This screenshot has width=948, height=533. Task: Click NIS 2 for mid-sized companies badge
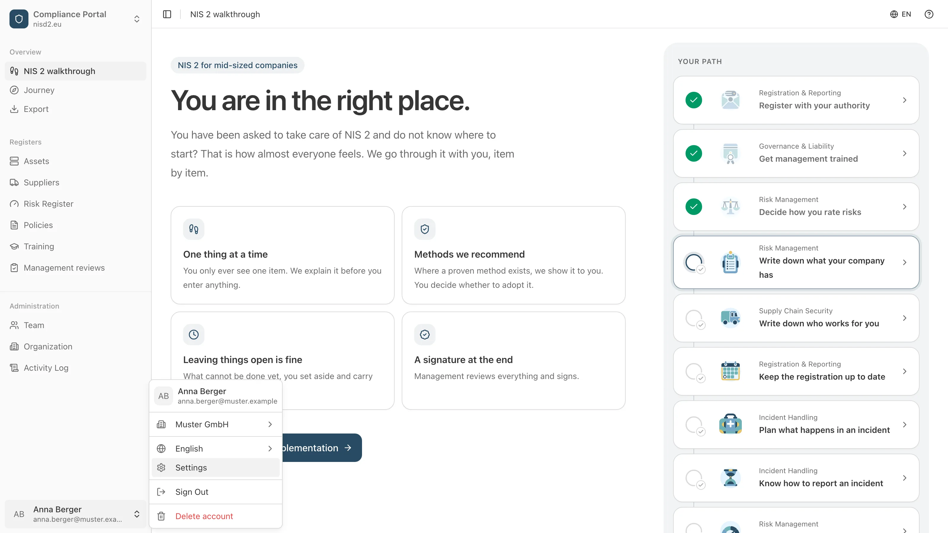pos(237,65)
